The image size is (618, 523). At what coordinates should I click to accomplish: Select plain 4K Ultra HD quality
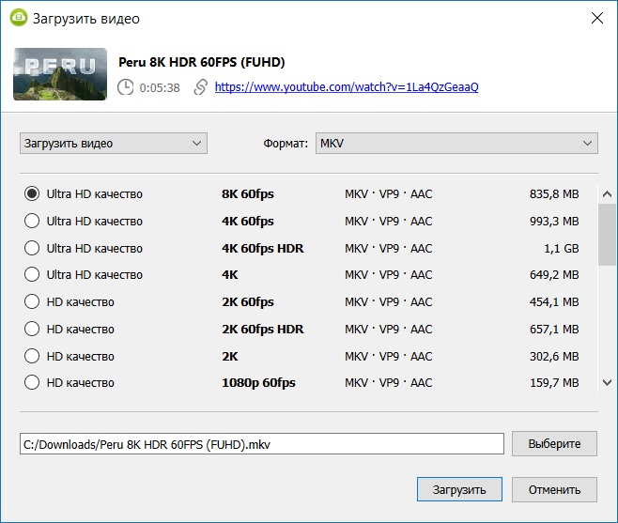click(x=32, y=275)
